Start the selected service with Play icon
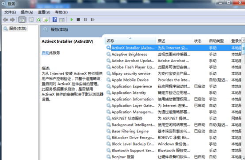Image resolution: width=245 pixels, height=160 pixels. click(x=72, y=20)
